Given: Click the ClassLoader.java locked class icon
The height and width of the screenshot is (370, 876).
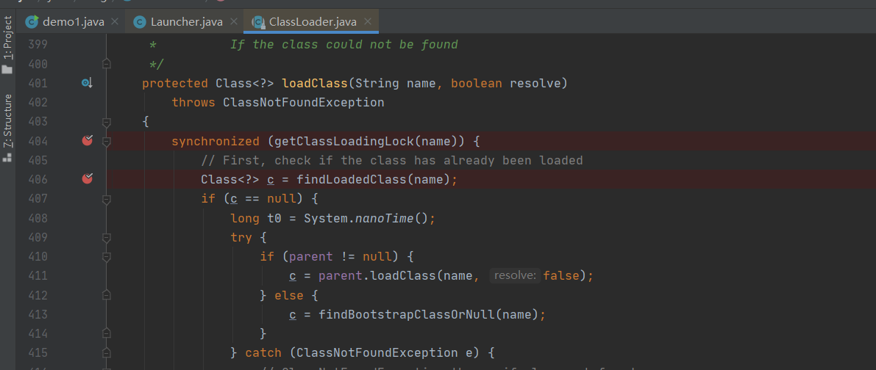Looking at the screenshot, I should [259, 22].
